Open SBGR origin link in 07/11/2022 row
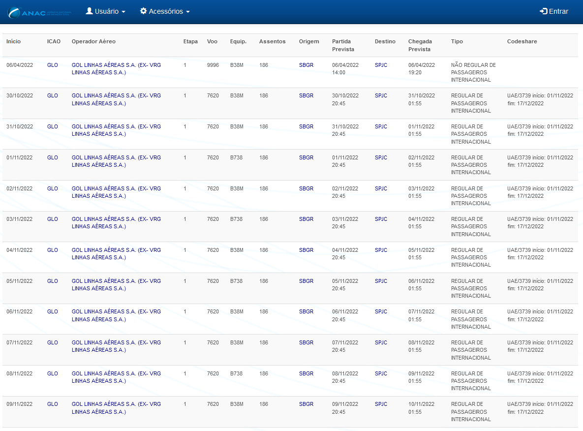The width and height of the screenshot is (583, 431). coord(307,343)
